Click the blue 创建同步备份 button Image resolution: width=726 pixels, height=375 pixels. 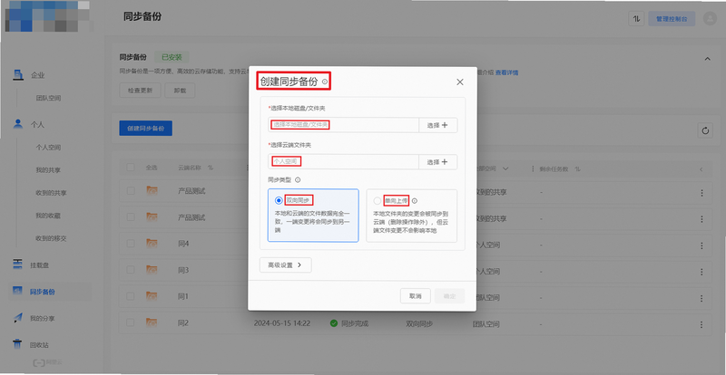tap(145, 128)
